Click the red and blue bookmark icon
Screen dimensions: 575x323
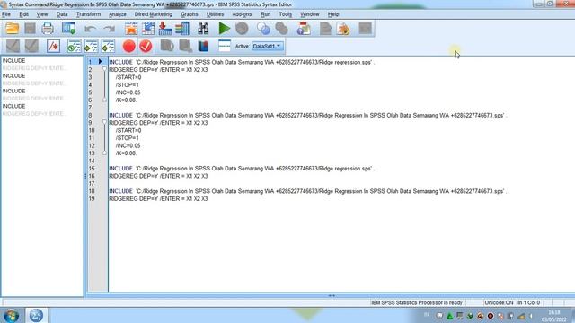tap(203, 46)
